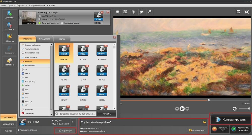Click the Соединить merge icon
Viewport: 252px width, 135px height.
click(10, 50)
